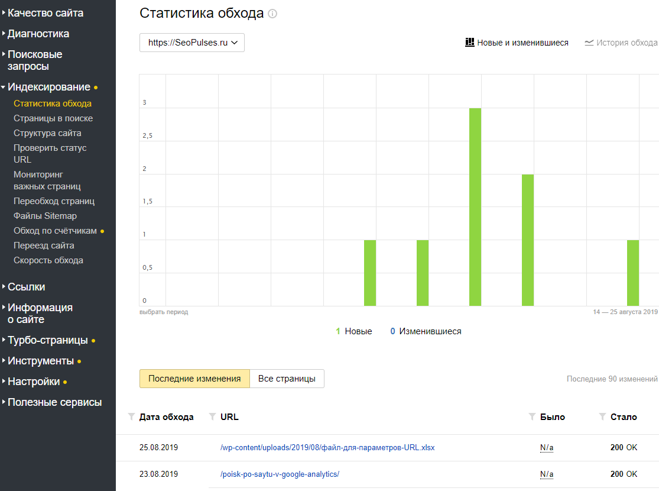Collapse the Индексирование sidebar section

tap(50, 87)
